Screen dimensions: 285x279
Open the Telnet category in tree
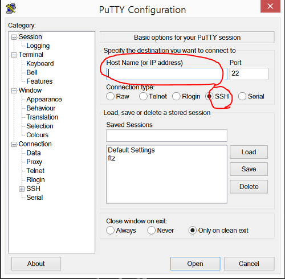point(35,171)
